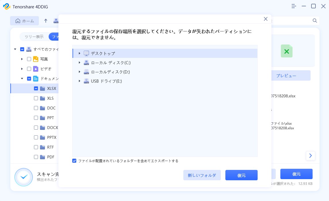The image size is (329, 201).
Task: Click 復元 button in main window
Action: click(296, 174)
